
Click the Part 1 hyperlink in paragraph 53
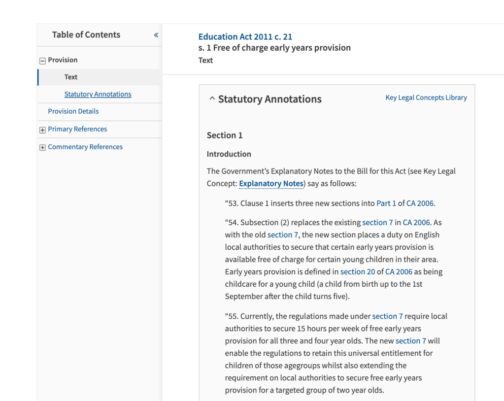click(x=386, y=203)
